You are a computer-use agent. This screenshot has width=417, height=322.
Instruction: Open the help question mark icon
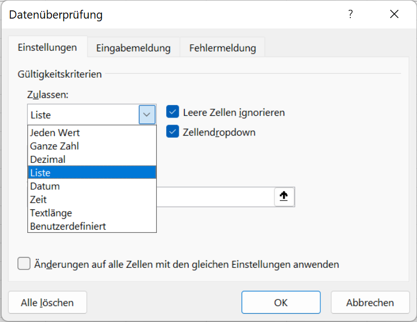pyautogui.click(x=350, y=14)
